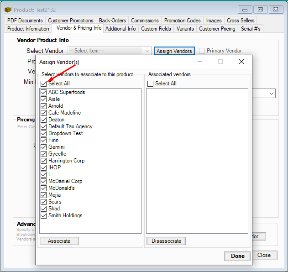Screen dimensions: 288x272
Task: Check Select All under Associated vendors
Action: pos(151,84)
